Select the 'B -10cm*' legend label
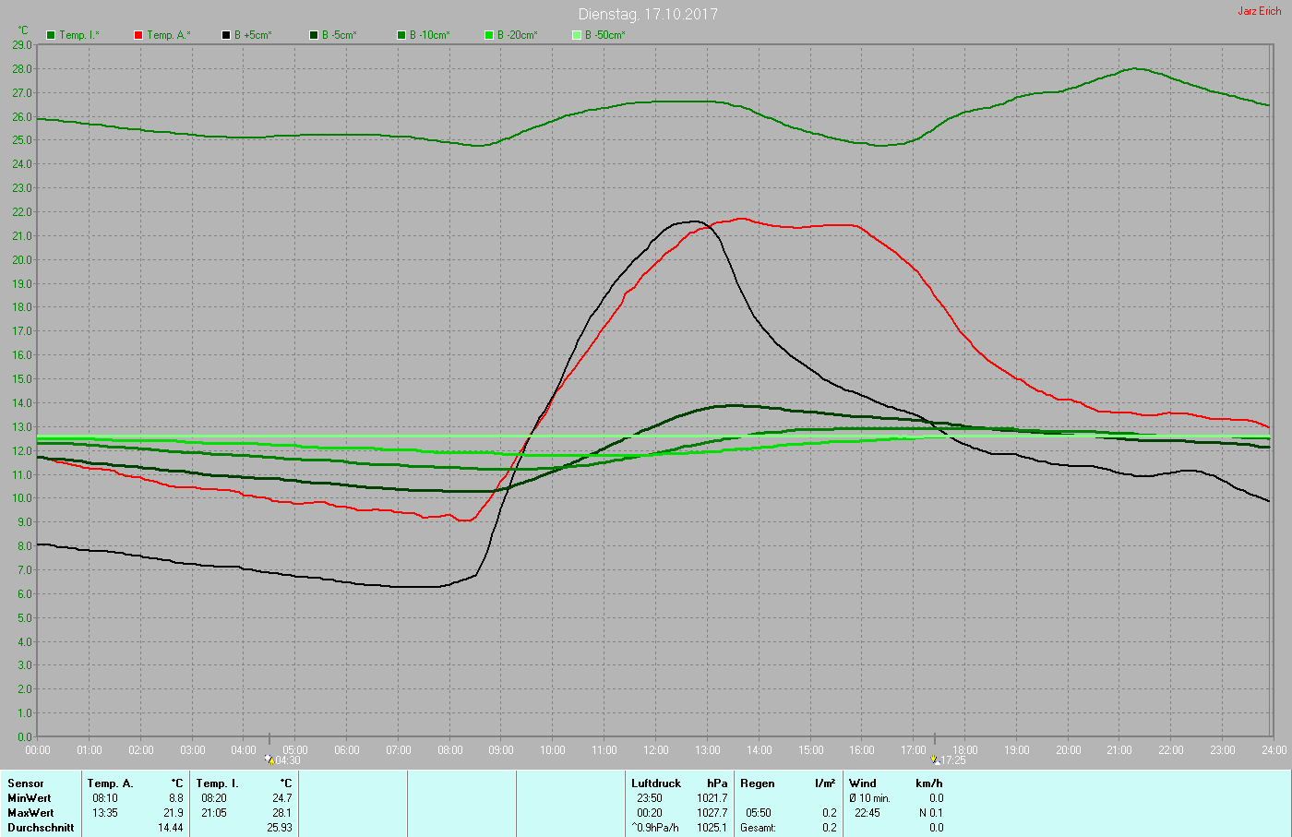Viewport: 1292px width, 837px height. (430, 35)
